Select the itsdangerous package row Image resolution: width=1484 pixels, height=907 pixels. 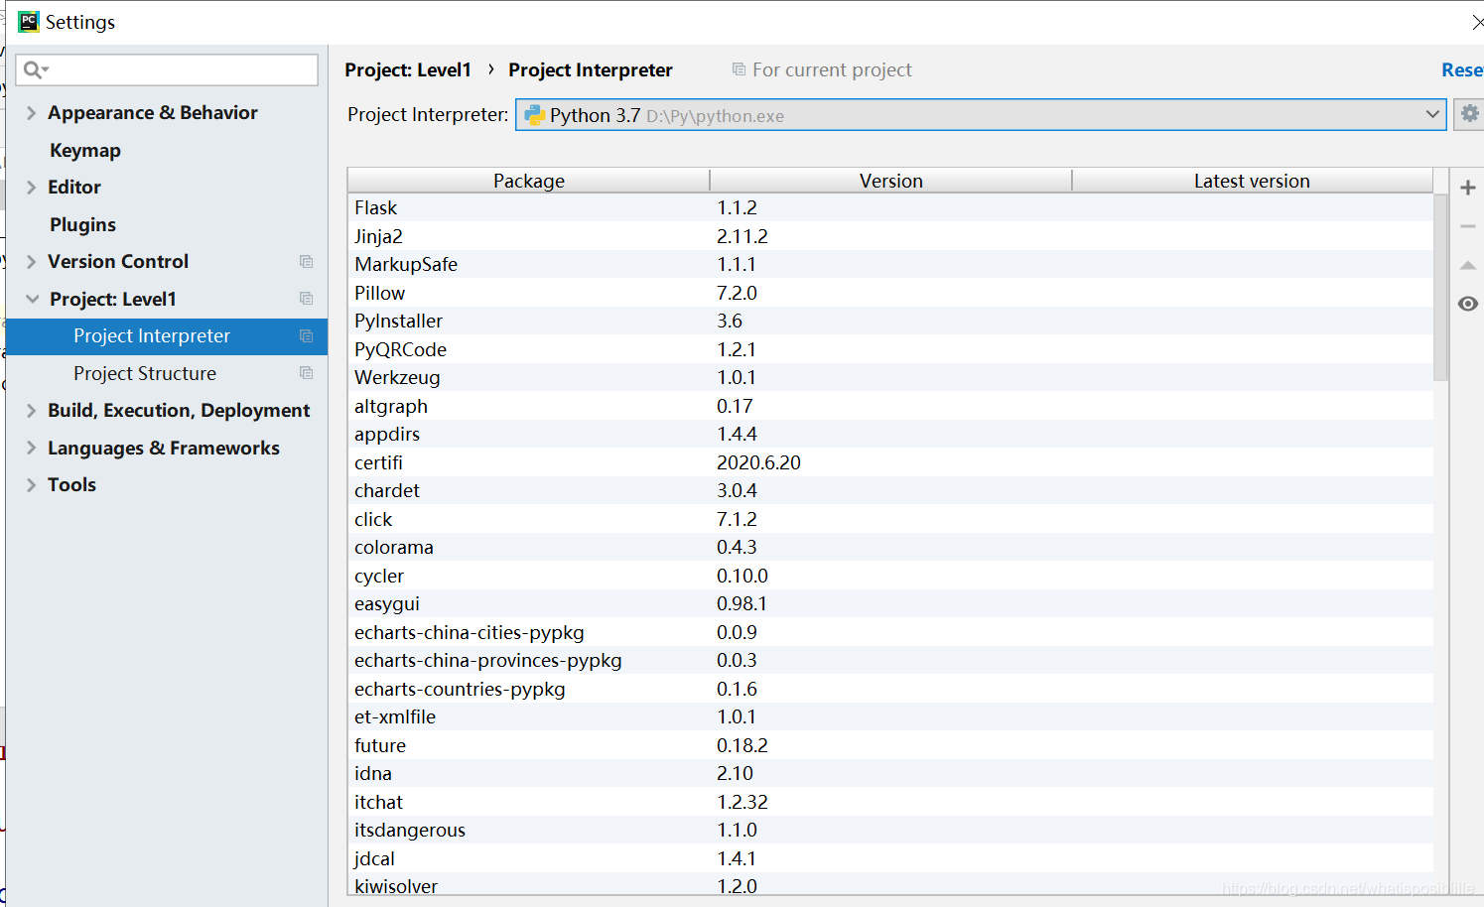[x=890, y=830]
